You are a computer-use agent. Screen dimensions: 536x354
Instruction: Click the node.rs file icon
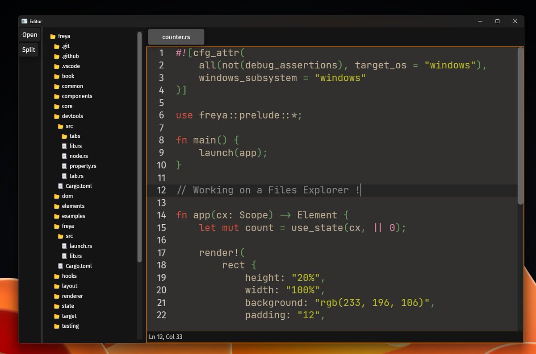(x=64, y=156)
